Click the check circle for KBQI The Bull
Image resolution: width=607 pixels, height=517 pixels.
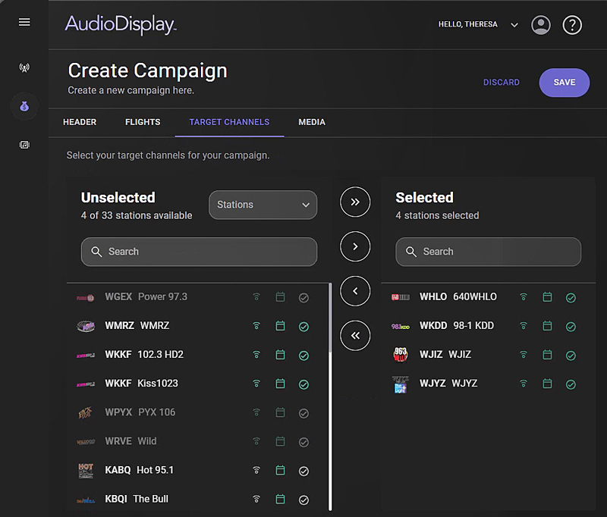click(x=304, y=500)
